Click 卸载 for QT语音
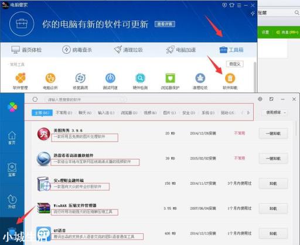Screen dimensions: 300x245 (x=273, y=233)
